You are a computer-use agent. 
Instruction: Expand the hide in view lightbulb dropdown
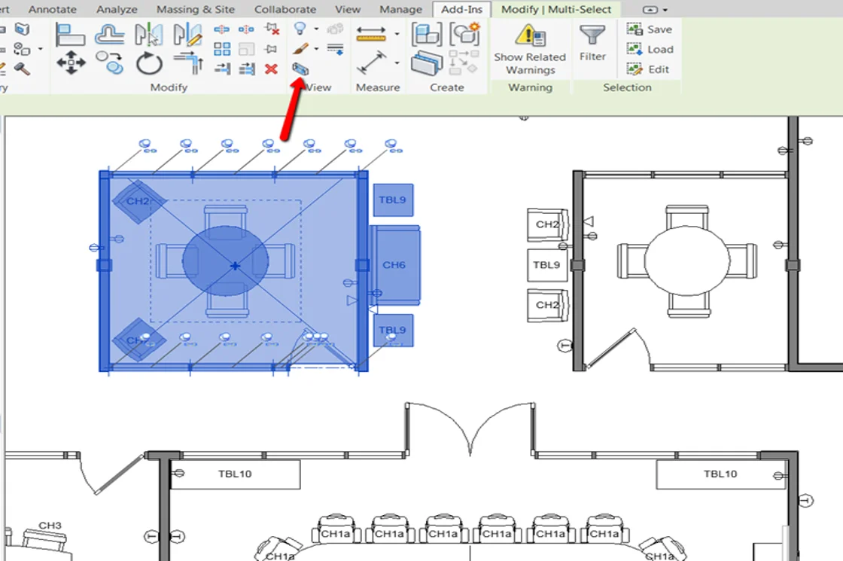click(x=316, y=29)
